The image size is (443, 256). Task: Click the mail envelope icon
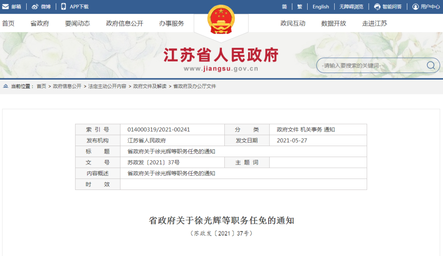(5, 7)
